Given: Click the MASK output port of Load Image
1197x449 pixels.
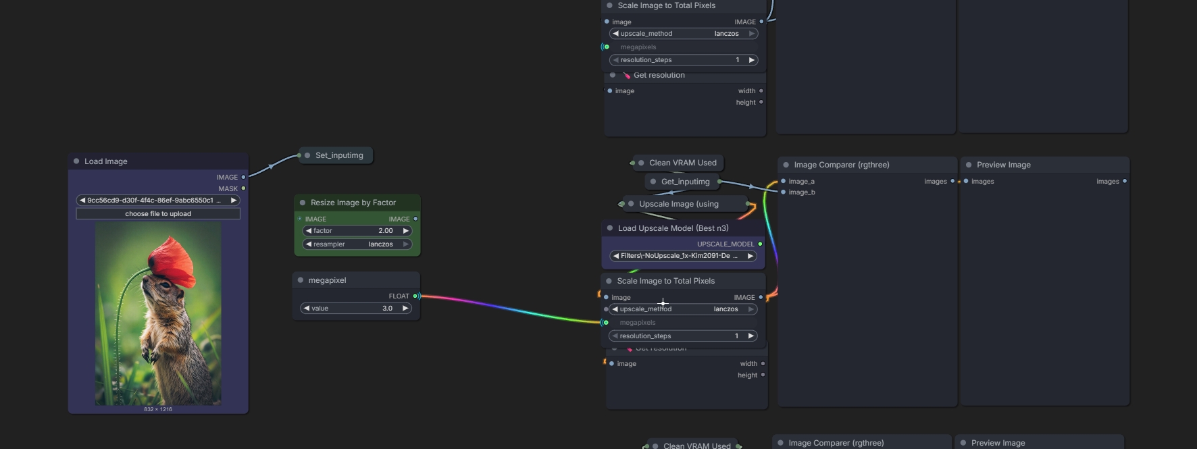Looking at the screenshot, I should (x=244, y=188).
